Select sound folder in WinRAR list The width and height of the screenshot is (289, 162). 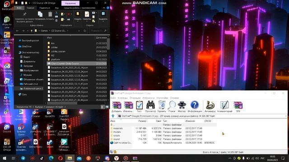(x=117, y=139)
